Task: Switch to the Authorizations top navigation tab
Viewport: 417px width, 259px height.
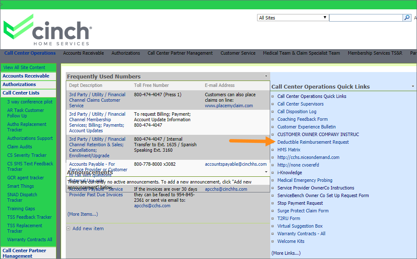Action: (126, 53)
